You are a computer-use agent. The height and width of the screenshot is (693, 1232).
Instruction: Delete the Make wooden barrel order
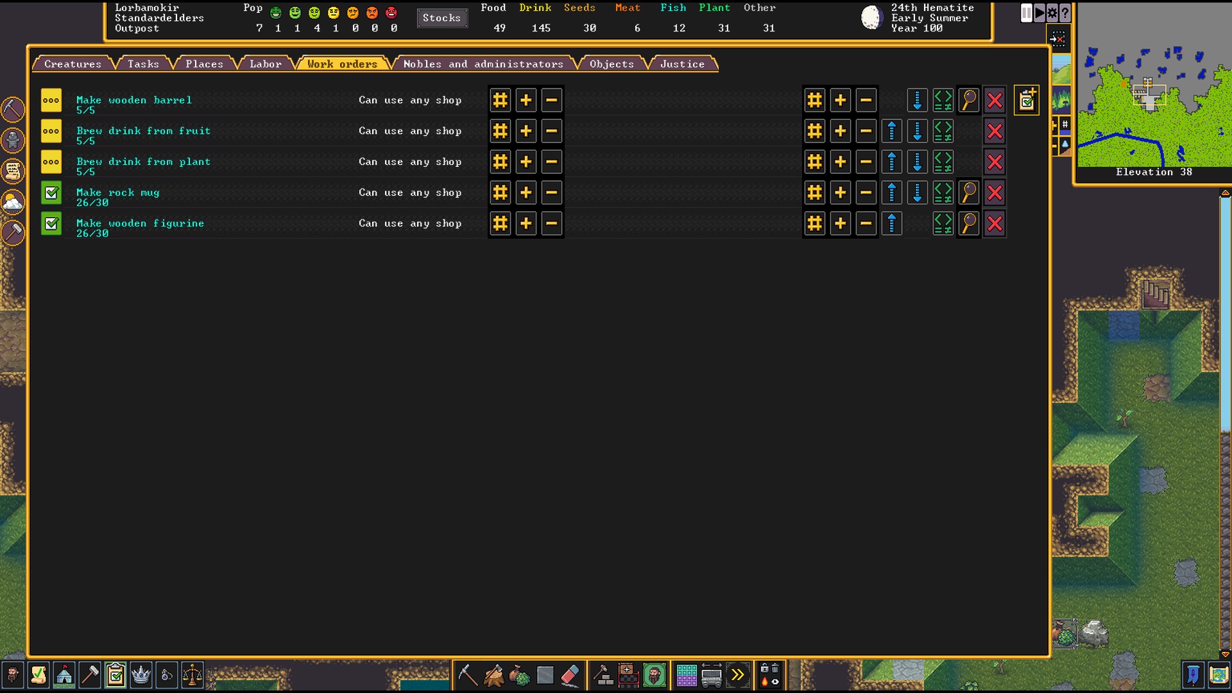995,100
